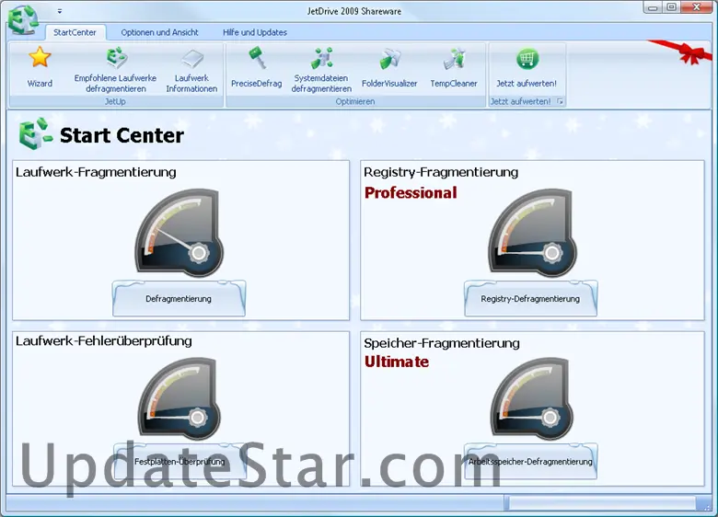
Task: Click the Ultimate edition label
Action: [397, 362]
